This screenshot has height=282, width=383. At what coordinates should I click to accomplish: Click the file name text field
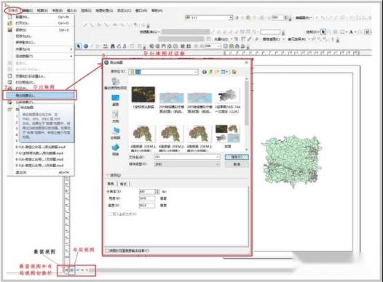(185, 157)
